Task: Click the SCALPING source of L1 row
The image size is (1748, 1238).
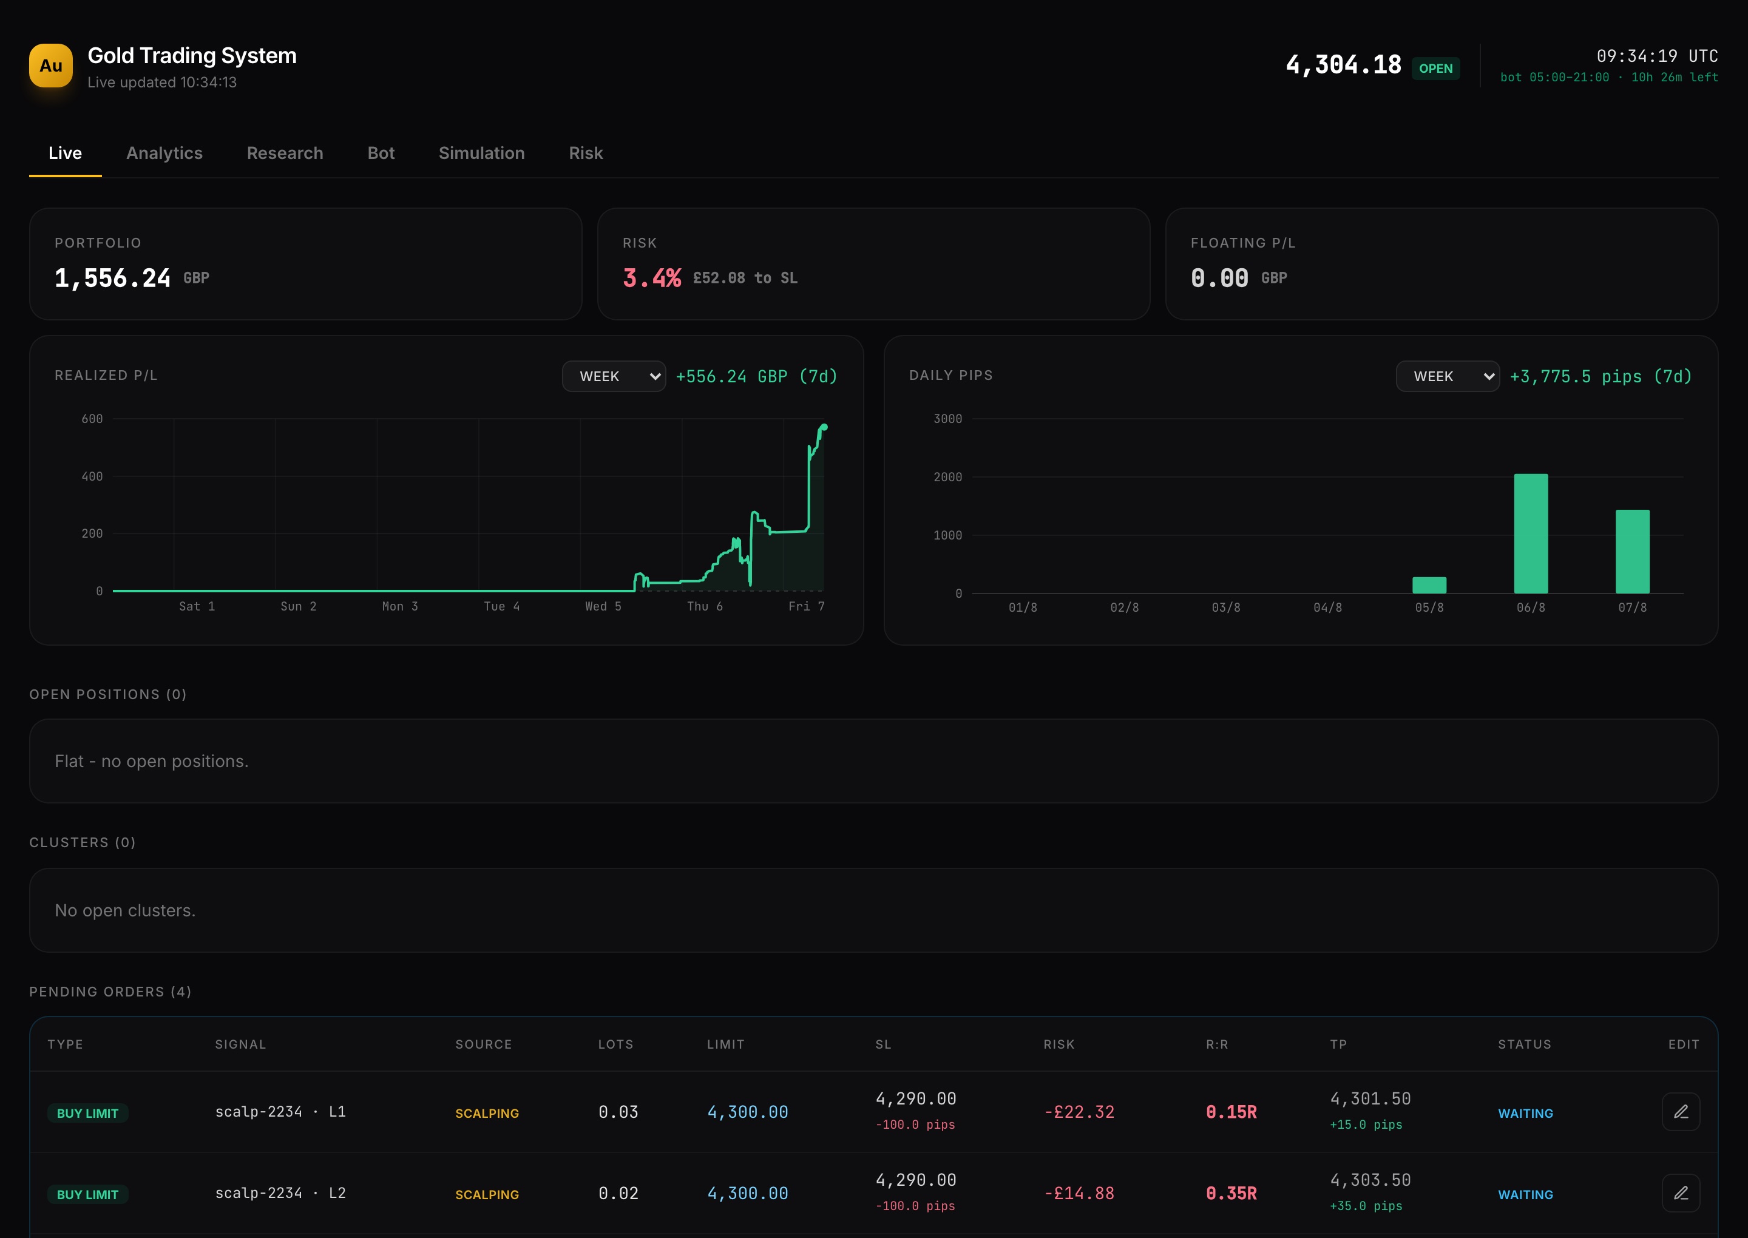Action: click(487, 1114)
